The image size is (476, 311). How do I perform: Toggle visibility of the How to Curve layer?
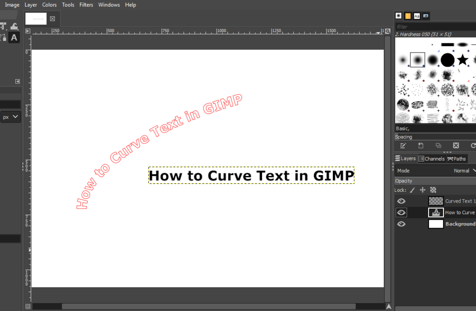(x=401, y=212)
